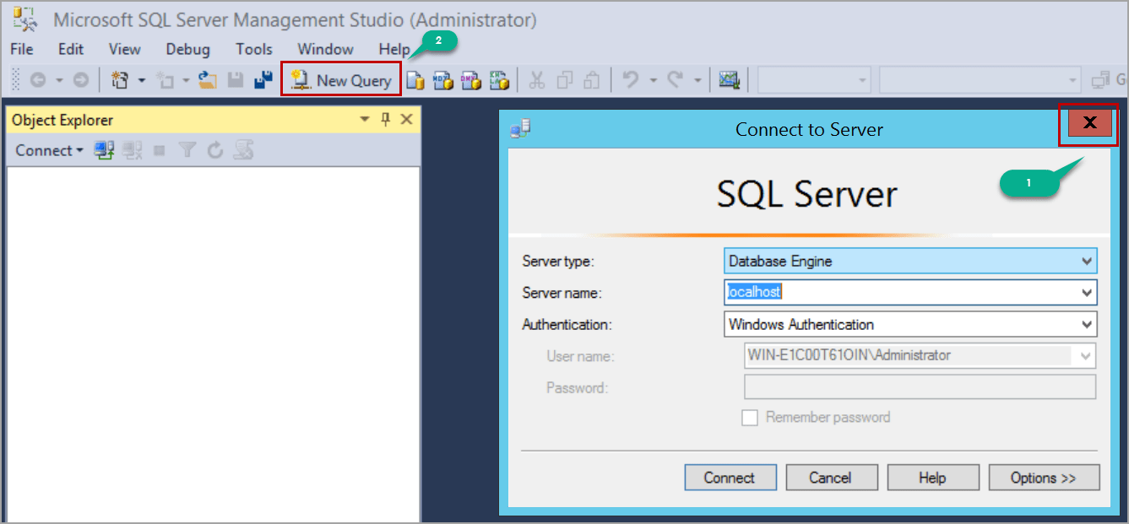1129x524 pixels.
Task: Select the New XMLA Query icon
Action: (x=500, y=79)
